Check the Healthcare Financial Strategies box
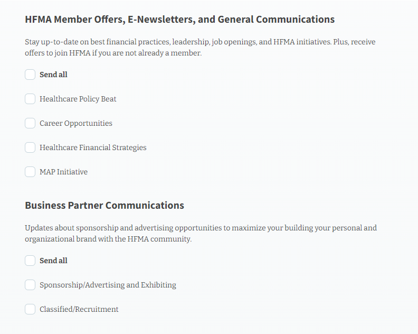The image size is (418, 334). point(30,147)
